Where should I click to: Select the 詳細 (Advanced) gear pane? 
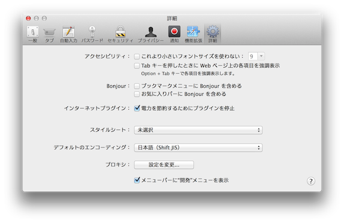click(x=213, y=34)
